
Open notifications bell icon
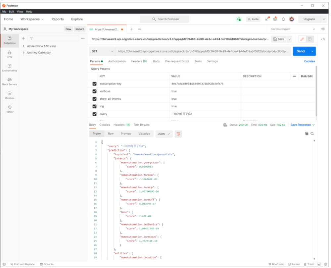[283, 19]
